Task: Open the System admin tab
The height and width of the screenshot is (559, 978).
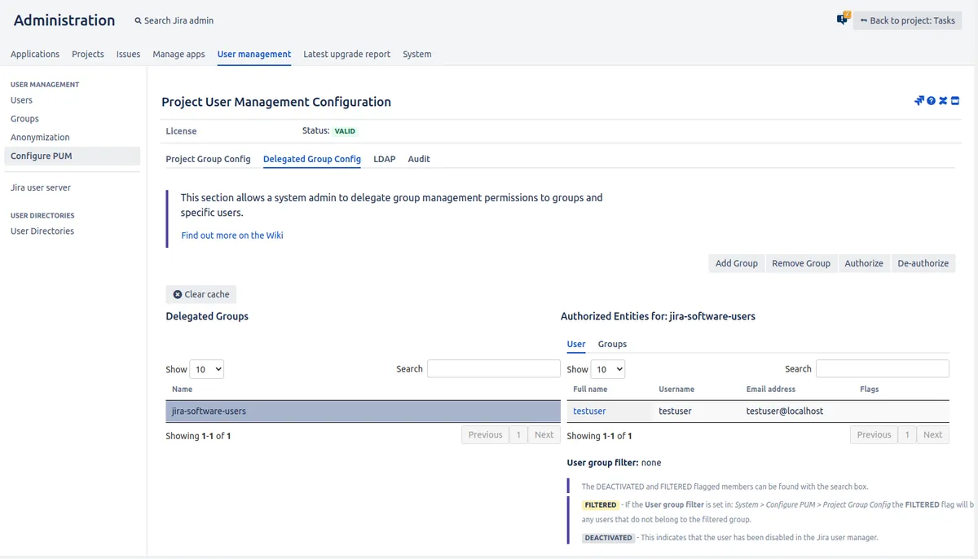Action: [x=417, y=54]
